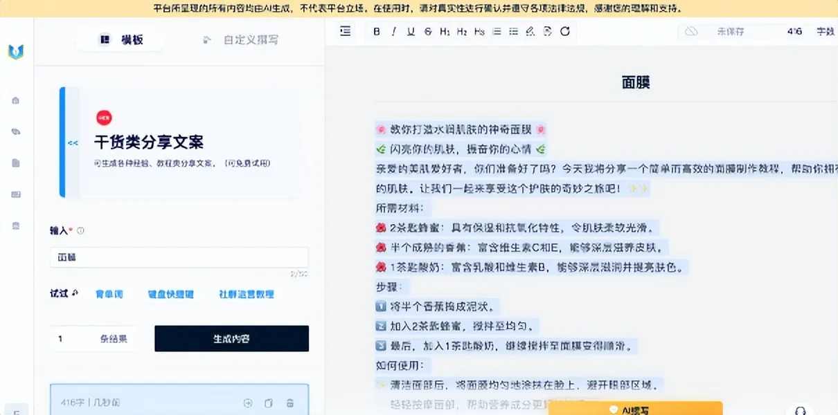Screen dimensions: 838x415
Task: Apply bold formatting (B)
Action: (377, 31)
